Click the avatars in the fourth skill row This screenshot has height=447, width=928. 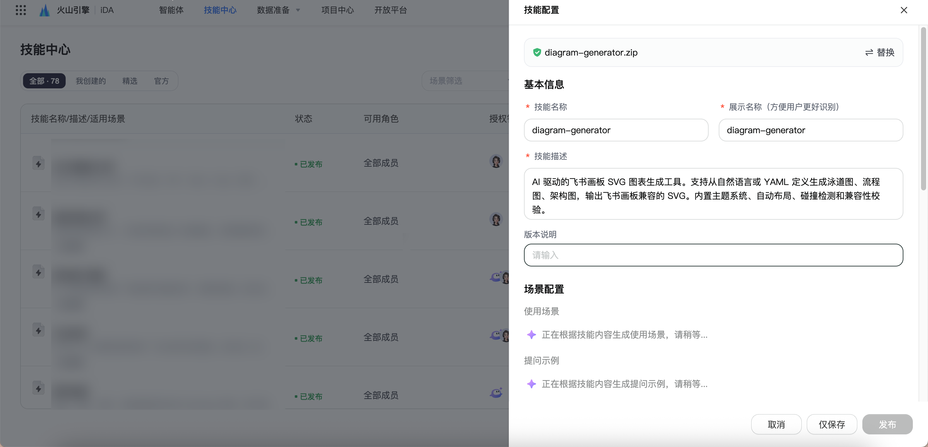[x=499, y=335]
